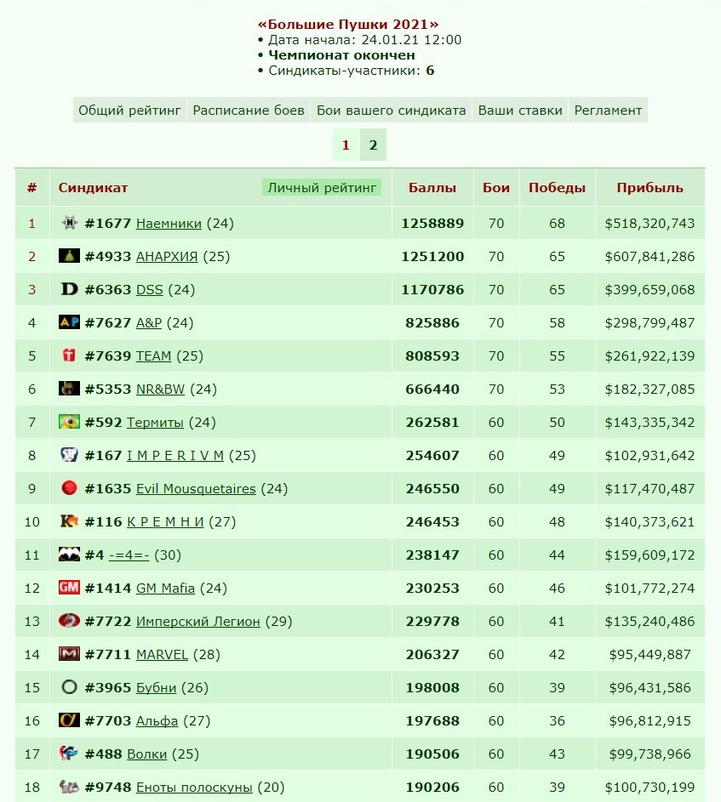Open the Регламент tab
This screenshot has width=721, height=802.
(x=608, y=110)
